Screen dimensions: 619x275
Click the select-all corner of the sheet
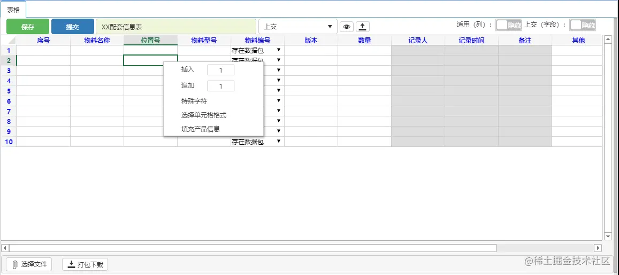(x=9, y=40)
